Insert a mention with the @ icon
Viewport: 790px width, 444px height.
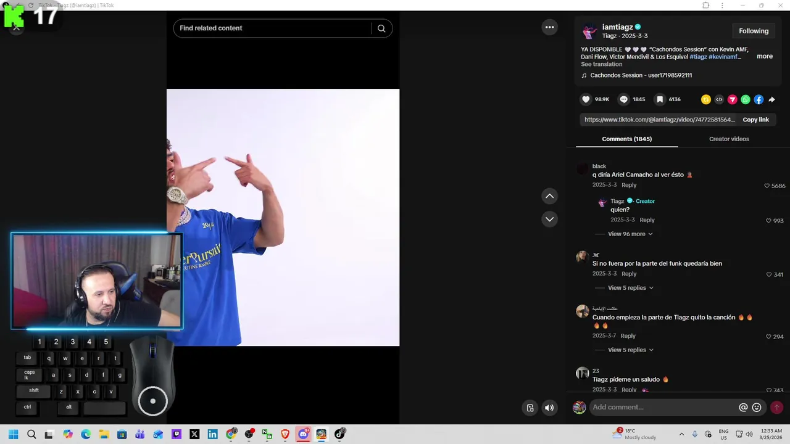743,407
